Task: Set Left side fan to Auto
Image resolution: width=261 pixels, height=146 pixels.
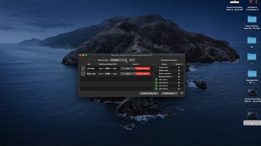Action: click(x=128, y=69)
